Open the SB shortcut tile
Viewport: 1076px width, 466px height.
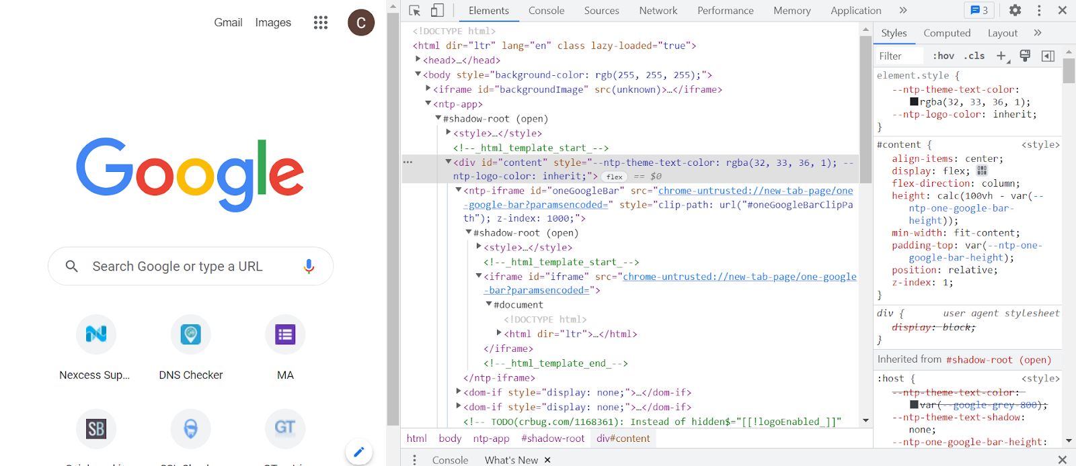[95, 428]
